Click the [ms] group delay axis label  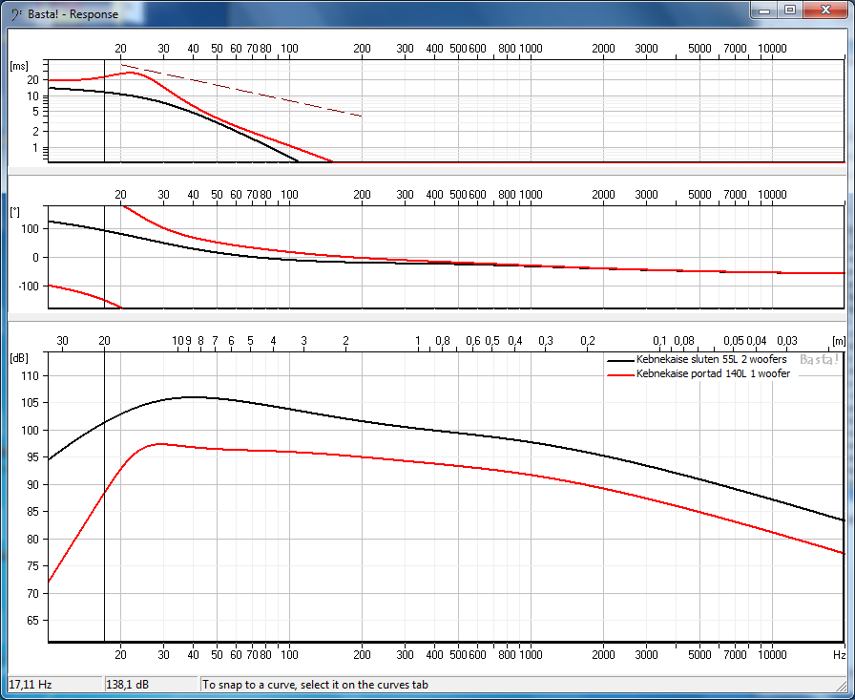pos(18,67)
